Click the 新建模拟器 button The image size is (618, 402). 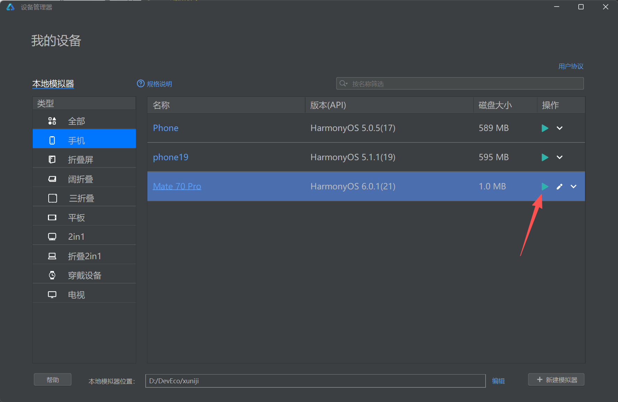click(x=556, y=380)
